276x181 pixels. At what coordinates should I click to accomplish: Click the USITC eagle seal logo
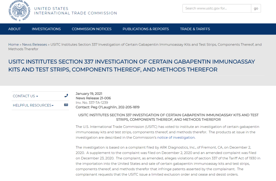[19, 11]
